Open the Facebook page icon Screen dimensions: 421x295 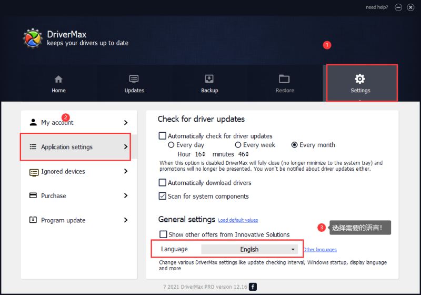pyautogui.click(x=253, y=287)
